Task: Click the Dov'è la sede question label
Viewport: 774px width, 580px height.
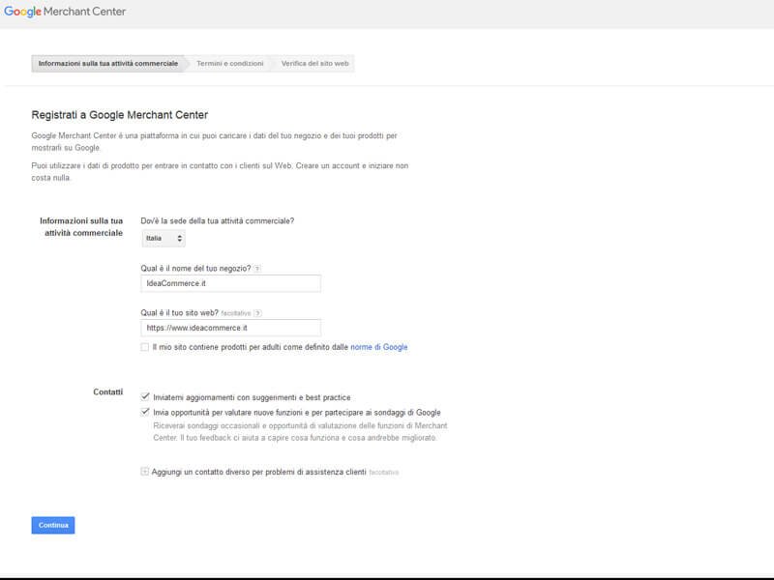Action: click(x=217, y=221)
